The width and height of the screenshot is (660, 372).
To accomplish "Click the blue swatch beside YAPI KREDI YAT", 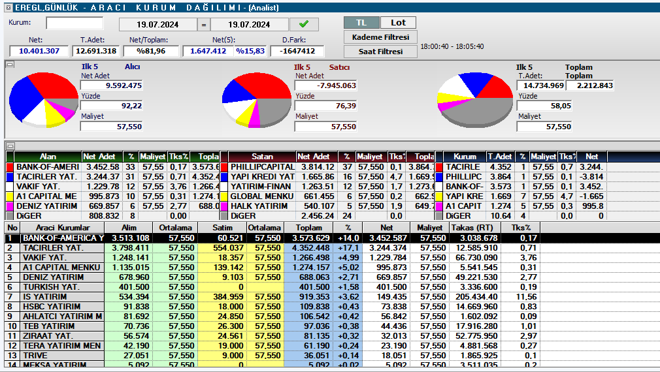I will pos(224,177).
